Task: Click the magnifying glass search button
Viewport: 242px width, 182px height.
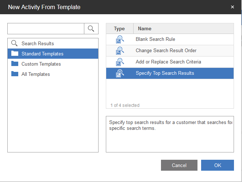Action: click(91, 29)
